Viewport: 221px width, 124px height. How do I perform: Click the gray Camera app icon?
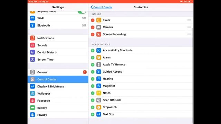tap(99, 27)
